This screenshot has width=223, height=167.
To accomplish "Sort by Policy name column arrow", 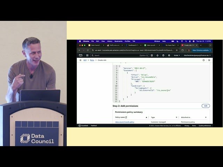I will coord(146,117).
